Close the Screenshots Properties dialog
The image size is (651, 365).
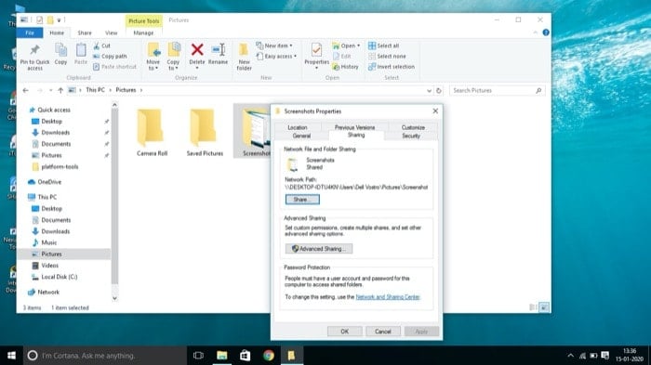click(x=435, y=111)
